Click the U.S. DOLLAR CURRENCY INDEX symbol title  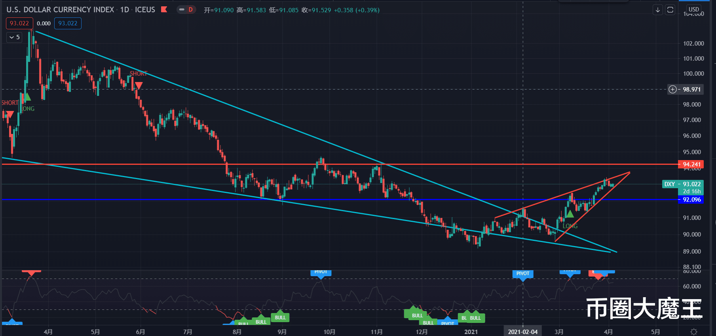[x=60, y=10]
